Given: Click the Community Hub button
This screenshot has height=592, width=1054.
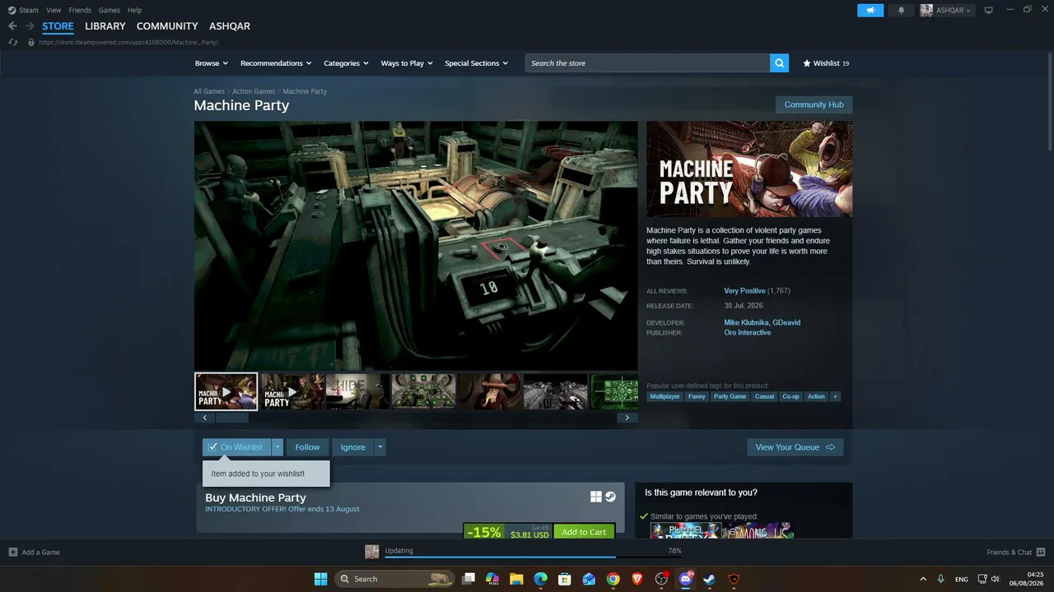Looking at the screenshot, I should coord(814,104).
